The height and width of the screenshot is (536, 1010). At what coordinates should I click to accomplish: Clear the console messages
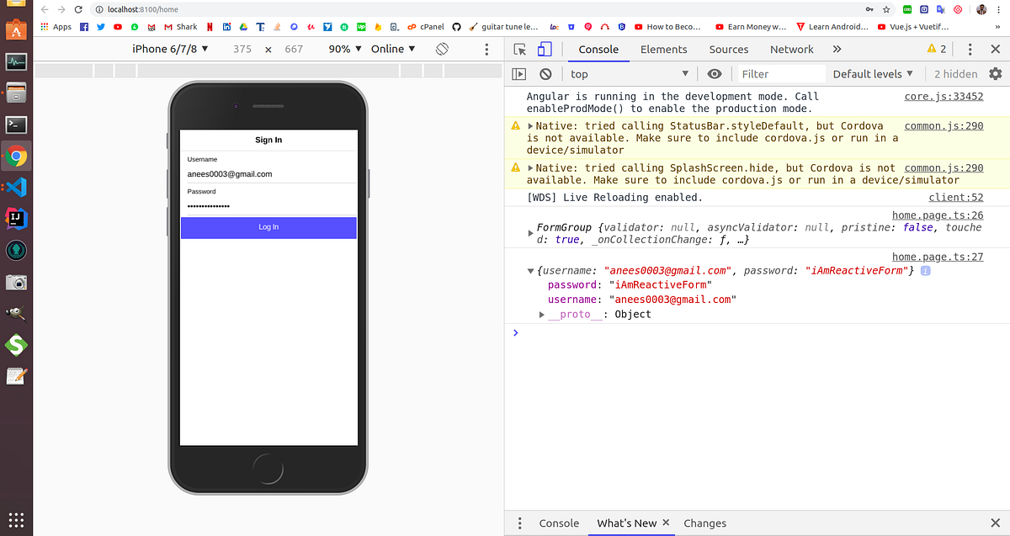tap(545, 74)
